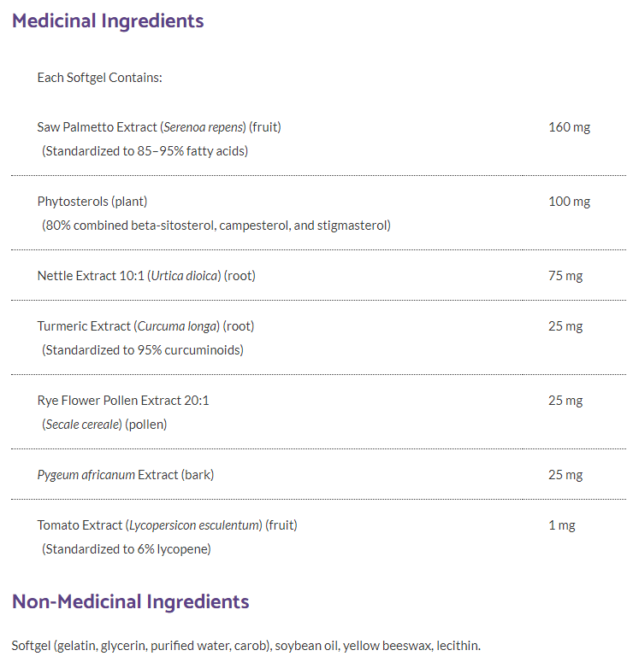Select the Saw Palmetto Extract ingredient name
The image size is (627, 668).
tap(159, 127)
